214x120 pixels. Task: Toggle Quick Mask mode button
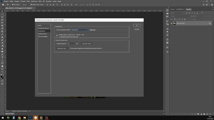click(x=2, y=81)
